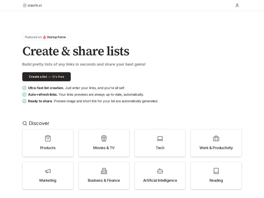The width and height of the screenshot is (264, 198).
Task: Click the Discover section heading text
Action: point(39,123)
